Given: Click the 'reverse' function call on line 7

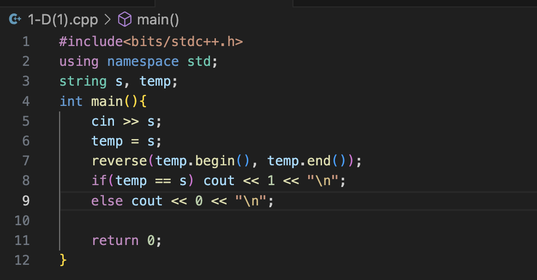Looking at the screenshot, I should click(x=119, y=161).
